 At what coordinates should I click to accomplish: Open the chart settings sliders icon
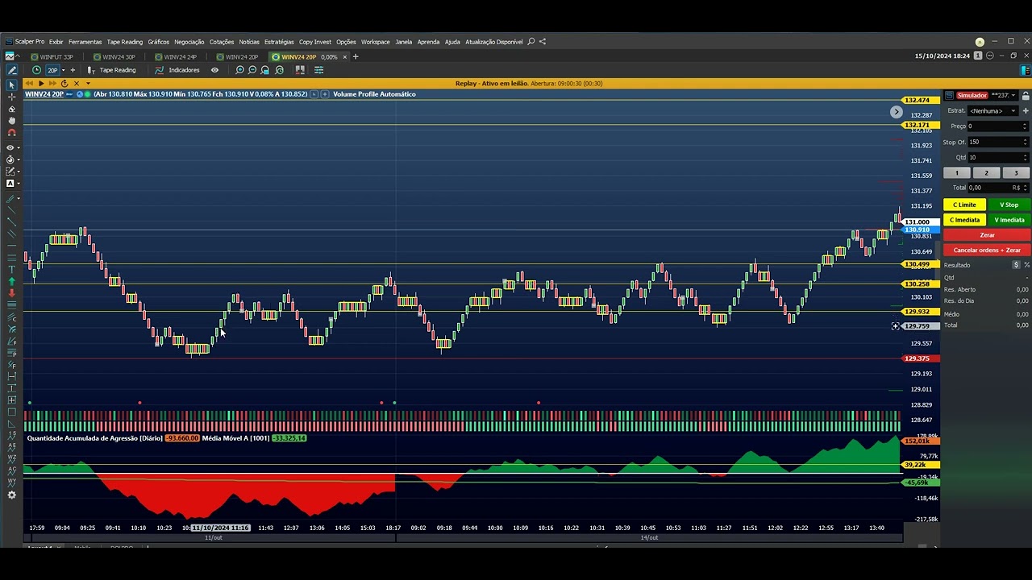point(318,70)
